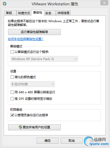Viewport: 110px width, 148px height.
Task: Expand the 8 位(256)色 color dropdown
Action: [x=33, y=84]
